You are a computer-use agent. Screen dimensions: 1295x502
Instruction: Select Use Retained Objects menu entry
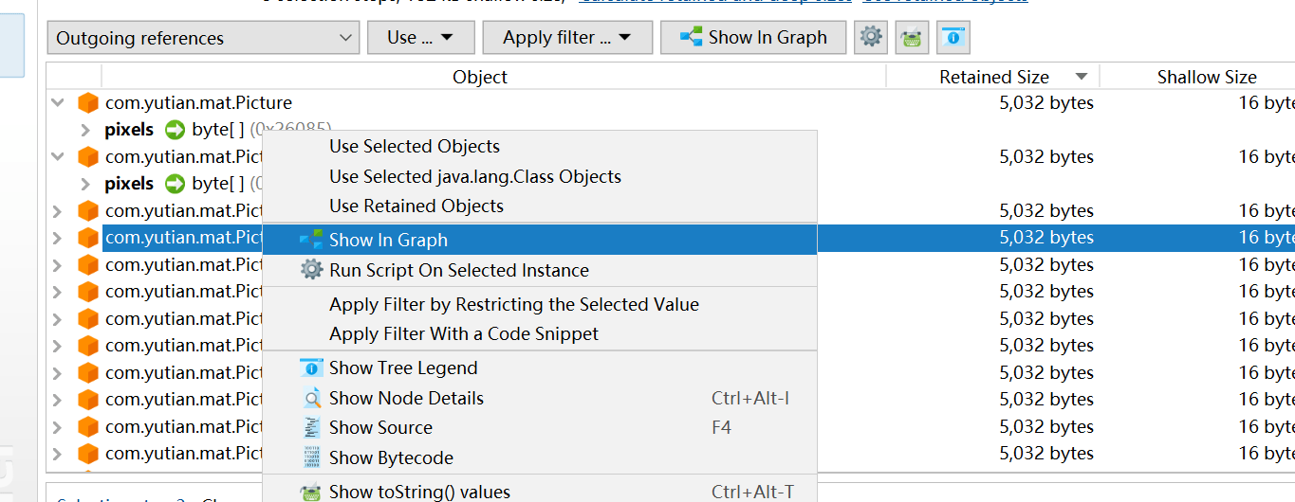point(416,206)
